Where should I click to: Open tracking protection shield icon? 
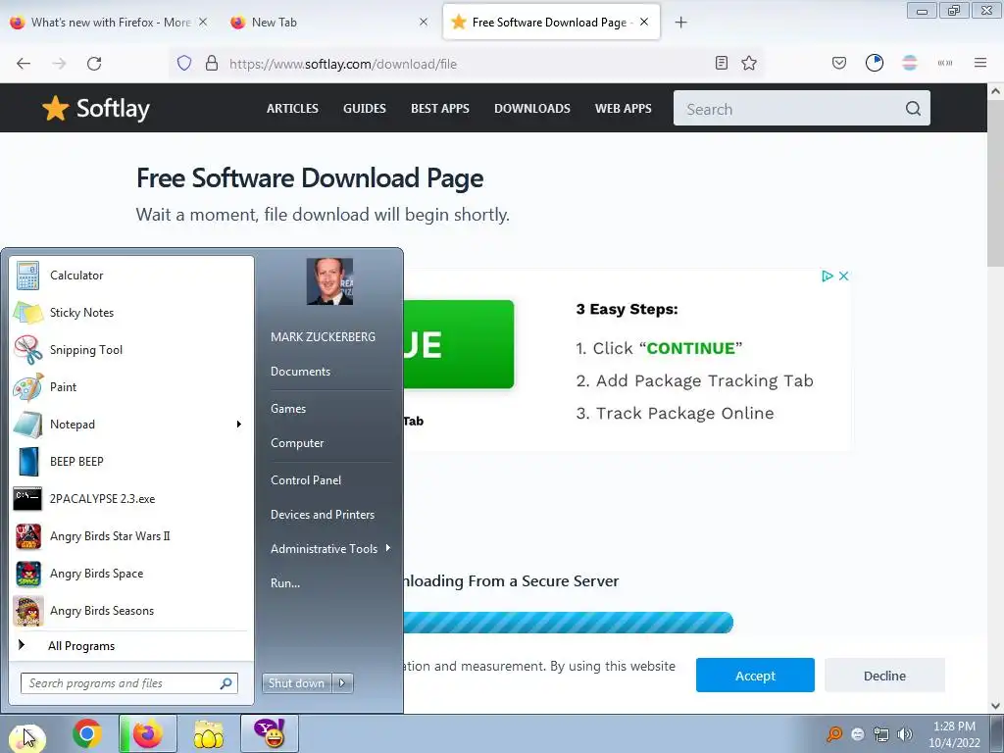184,63
